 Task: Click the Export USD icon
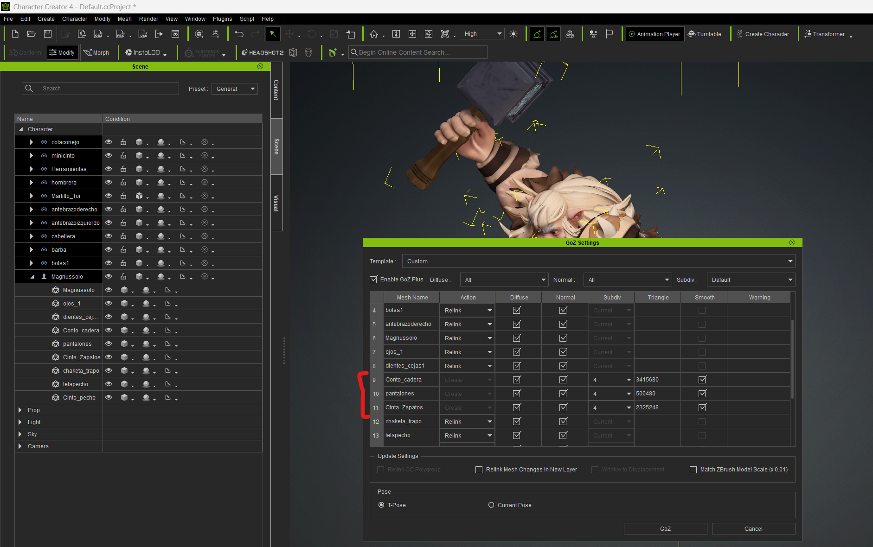pos(143,34)
